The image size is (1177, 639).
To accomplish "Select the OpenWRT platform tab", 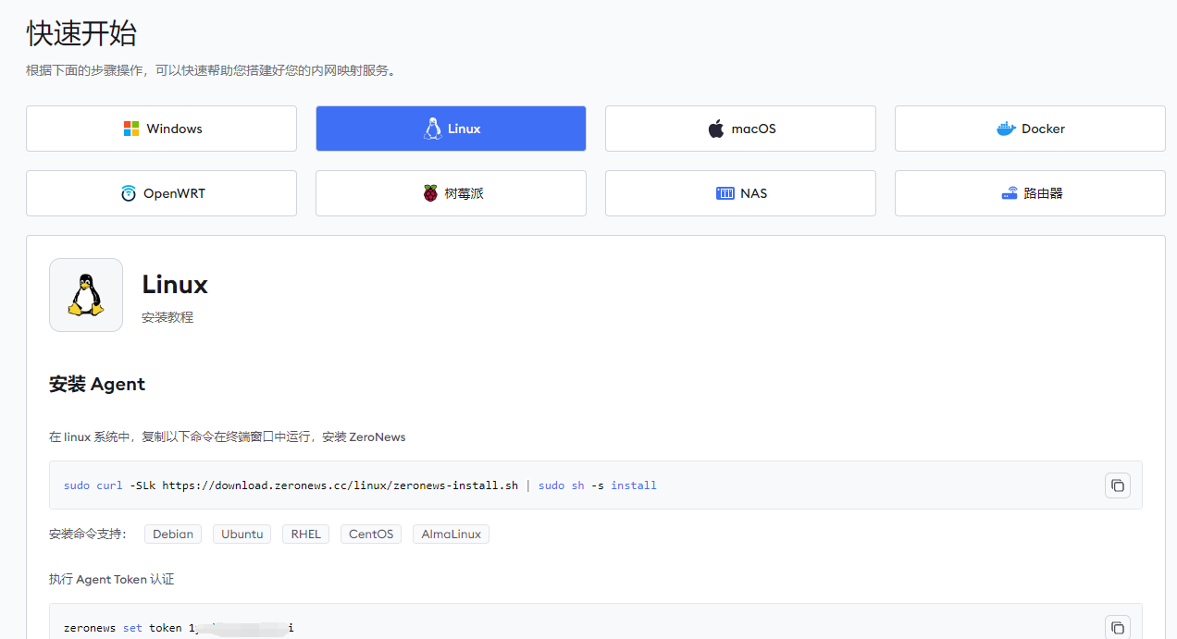I will point(161,193).
